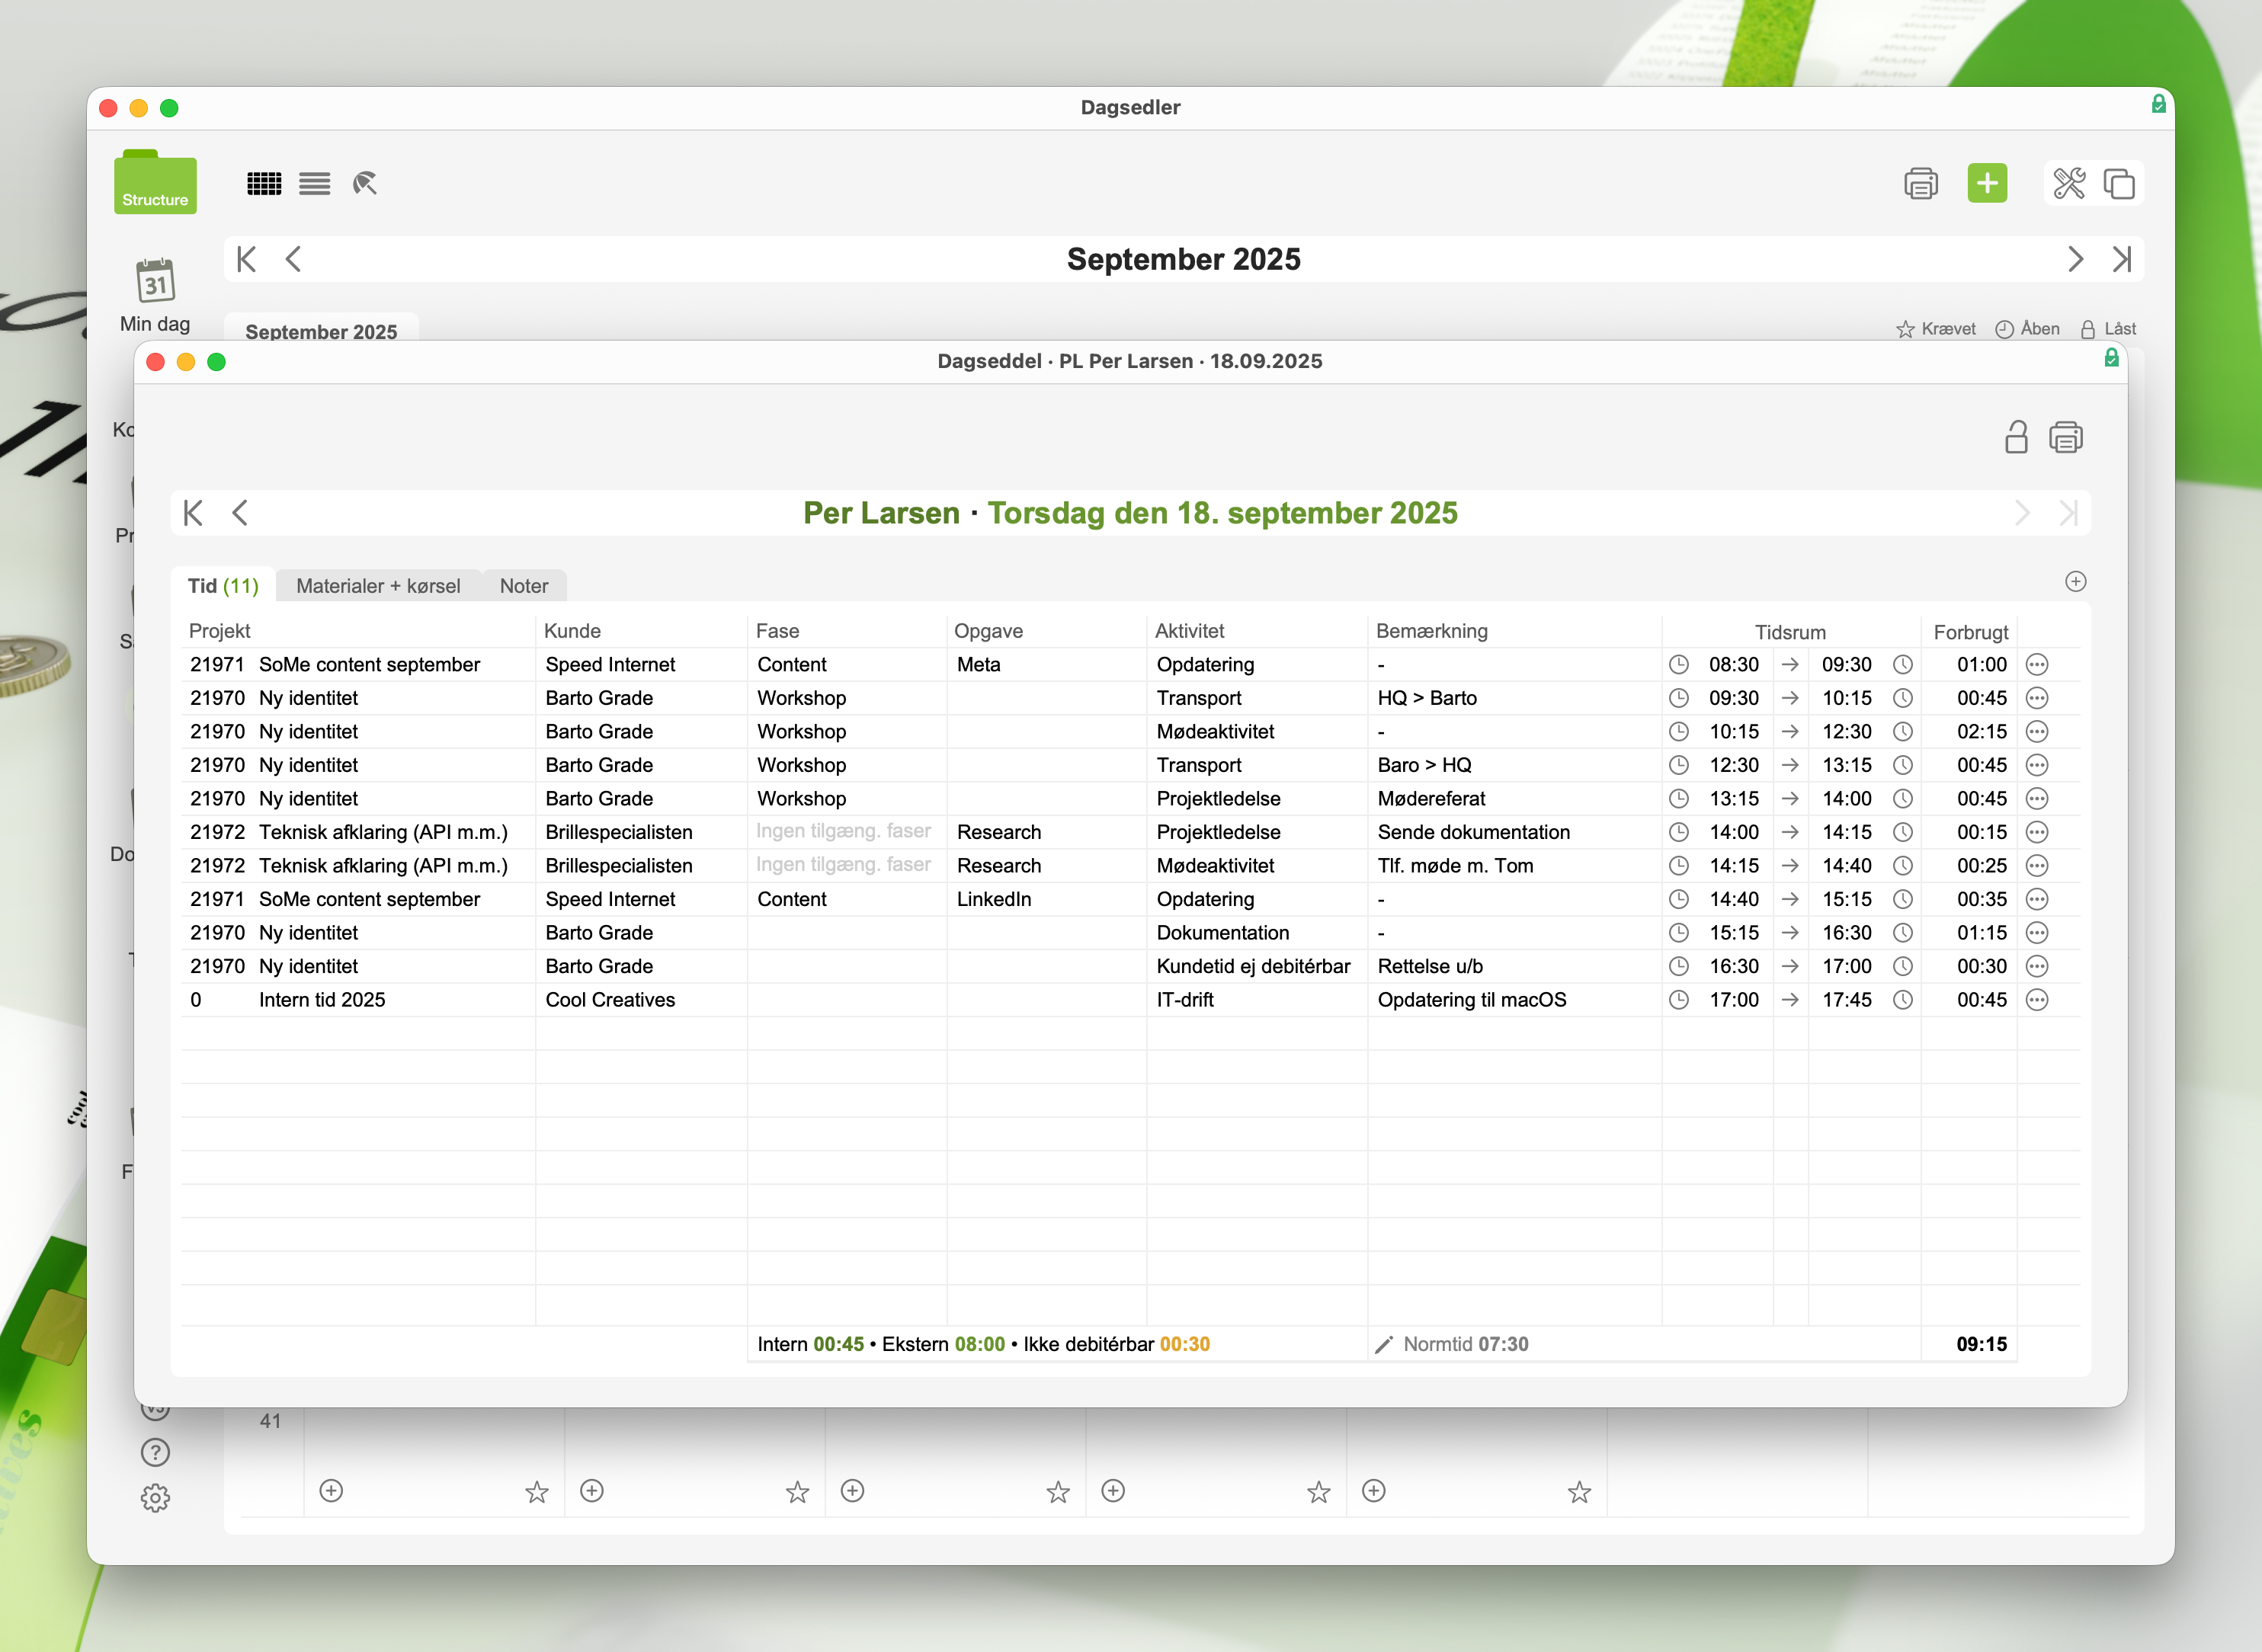Open the Min dag calendar icon
Image resolution: width=2262 pixels, height=1652 pixels.
tap(155, 282)
